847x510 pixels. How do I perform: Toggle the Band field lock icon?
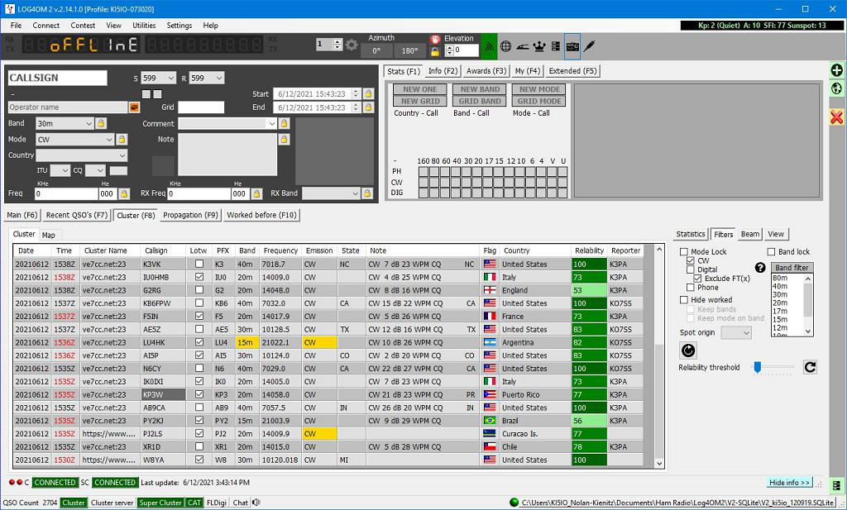click(100, 124)
